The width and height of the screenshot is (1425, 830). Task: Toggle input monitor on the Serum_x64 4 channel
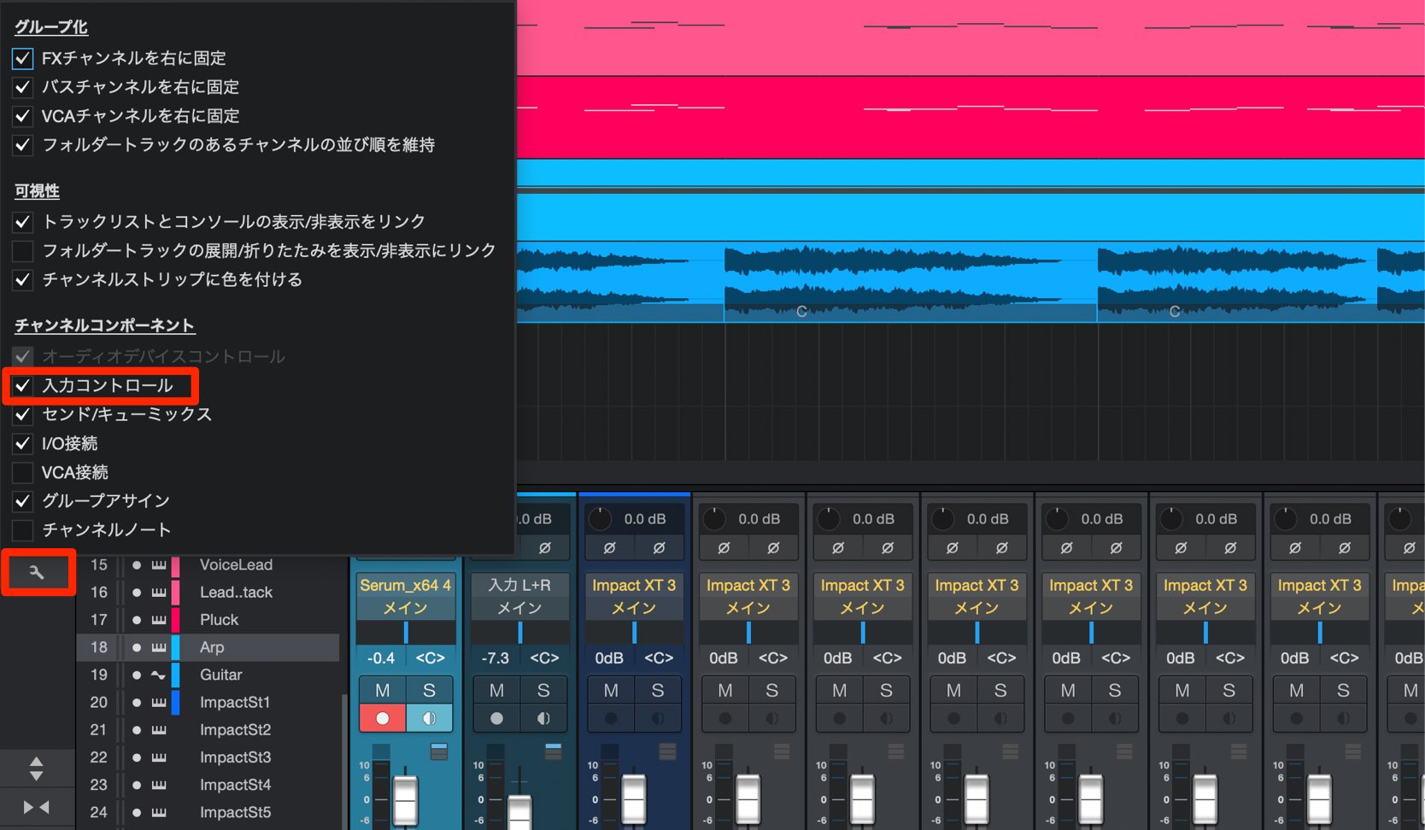tap(429, 718)
